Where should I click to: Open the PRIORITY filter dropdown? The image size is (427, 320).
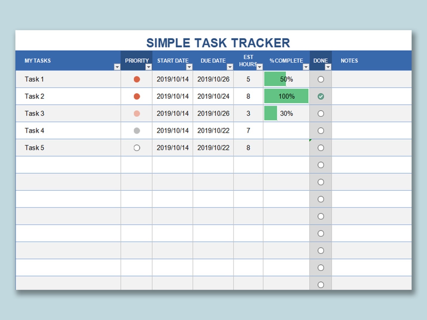point(148,67)
